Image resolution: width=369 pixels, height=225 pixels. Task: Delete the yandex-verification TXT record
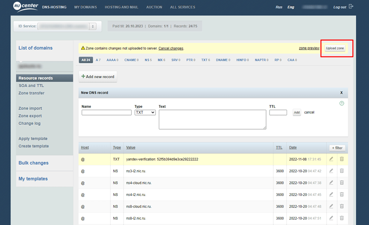point(342,159)
